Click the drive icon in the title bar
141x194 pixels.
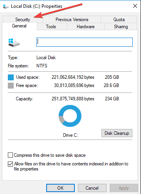click(6, 6)
